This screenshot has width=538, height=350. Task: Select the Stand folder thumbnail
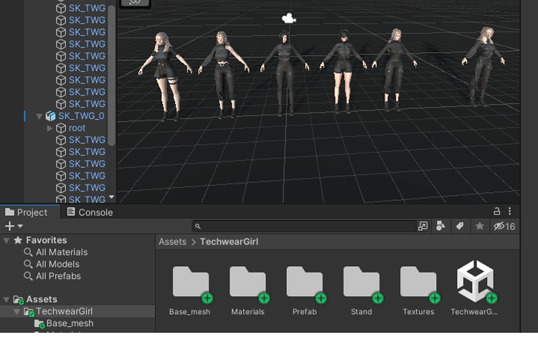361,283
